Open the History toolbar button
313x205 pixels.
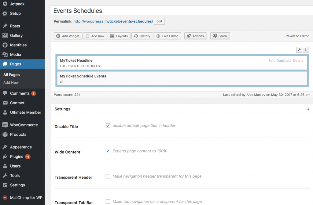click(142, 36)
